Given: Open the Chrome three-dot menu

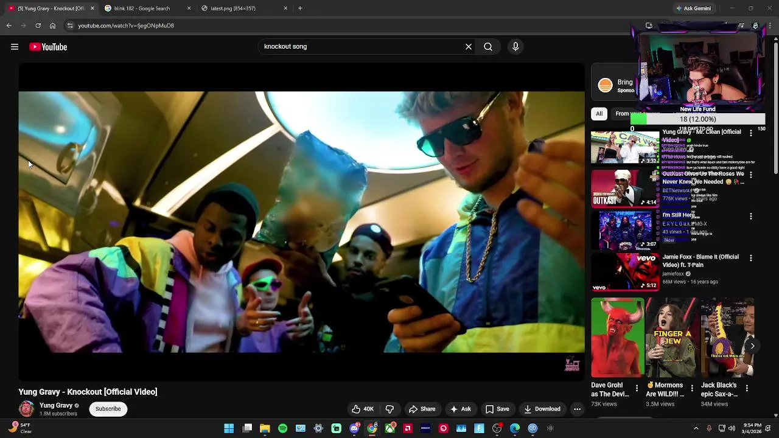Looking at the screenshot, I should pyautogui.click(x=770, y=26).
